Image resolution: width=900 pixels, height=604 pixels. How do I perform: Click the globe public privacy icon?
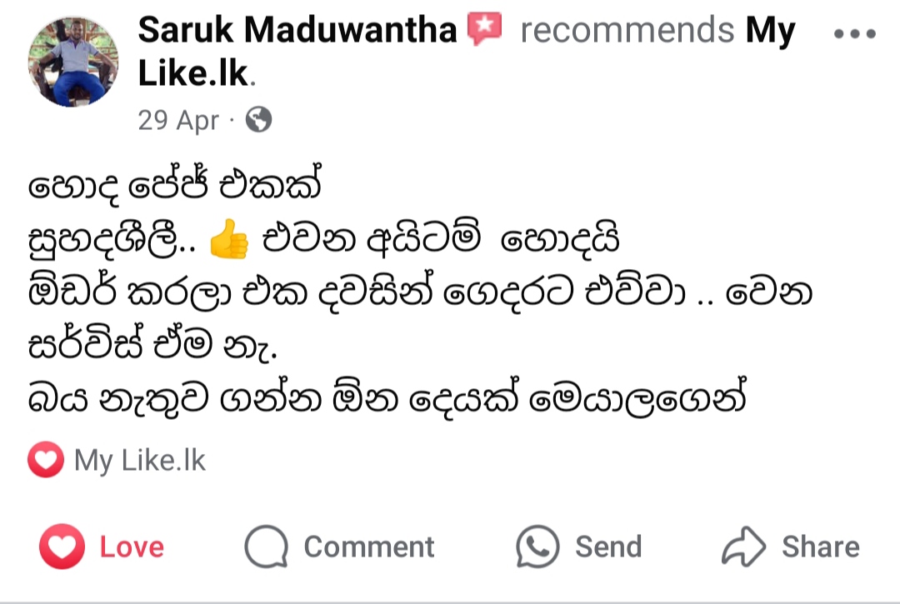259,121
